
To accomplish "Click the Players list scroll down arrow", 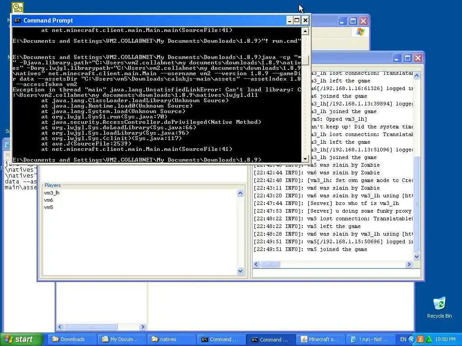I will pos(240,271).
